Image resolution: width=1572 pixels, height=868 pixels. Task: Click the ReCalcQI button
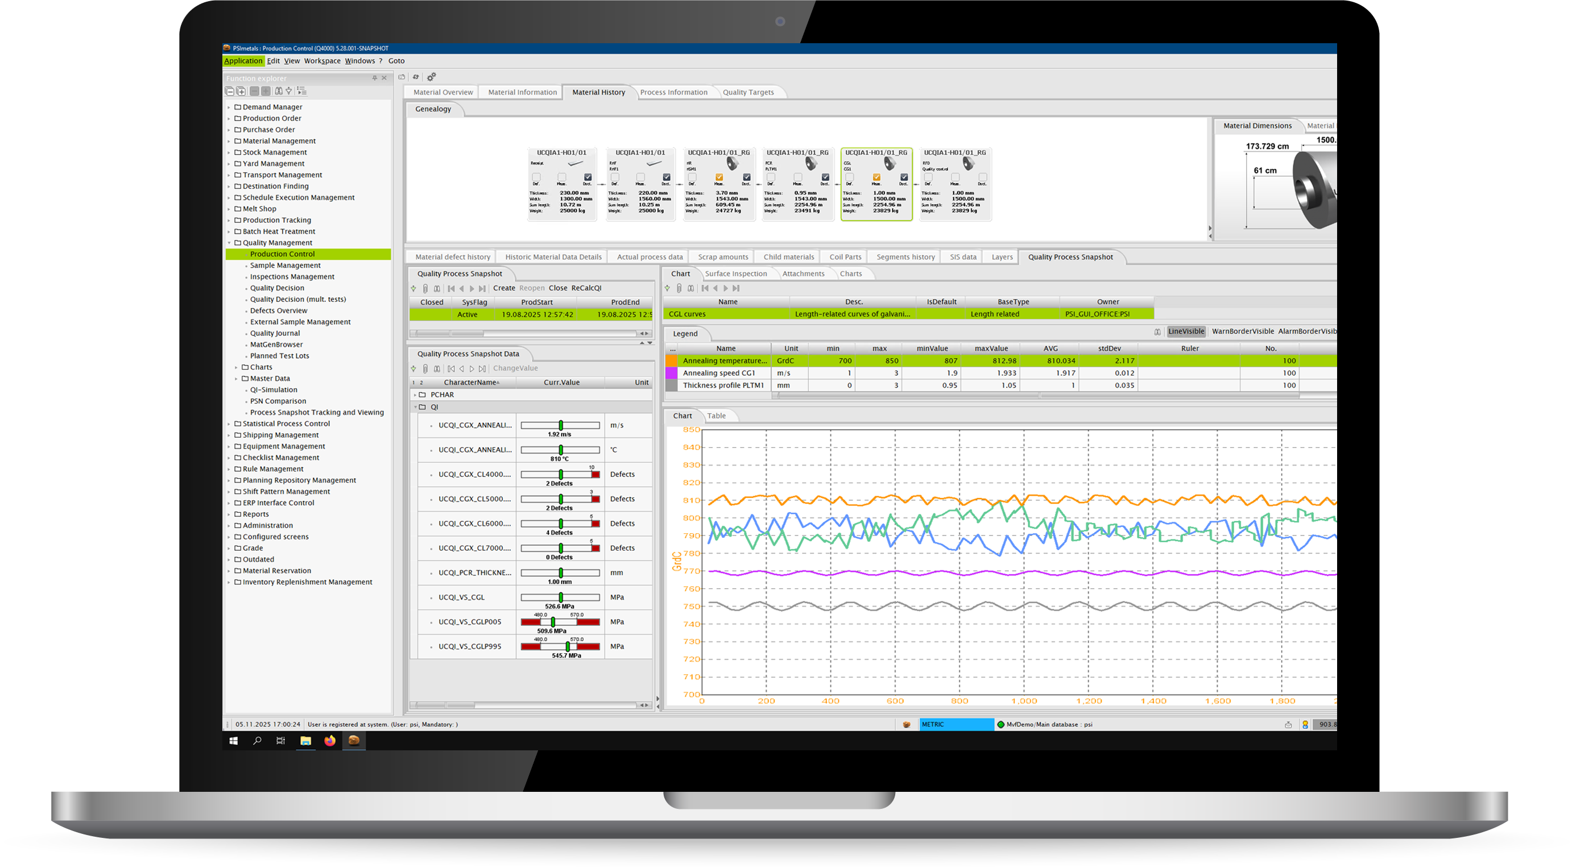click(586, 289)
